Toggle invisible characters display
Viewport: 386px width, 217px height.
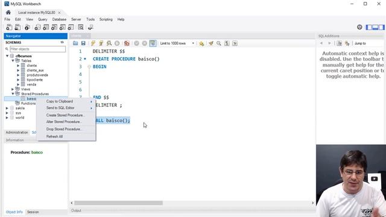(227, 43)
